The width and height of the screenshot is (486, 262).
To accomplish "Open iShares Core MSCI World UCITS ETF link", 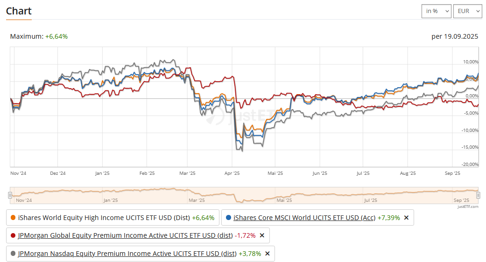I will pyautogui.click(x=304, y=218).
